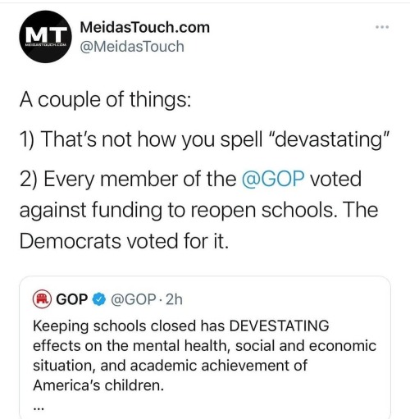Click the "A couple of things:" tweet text

(x=105, y=99)
